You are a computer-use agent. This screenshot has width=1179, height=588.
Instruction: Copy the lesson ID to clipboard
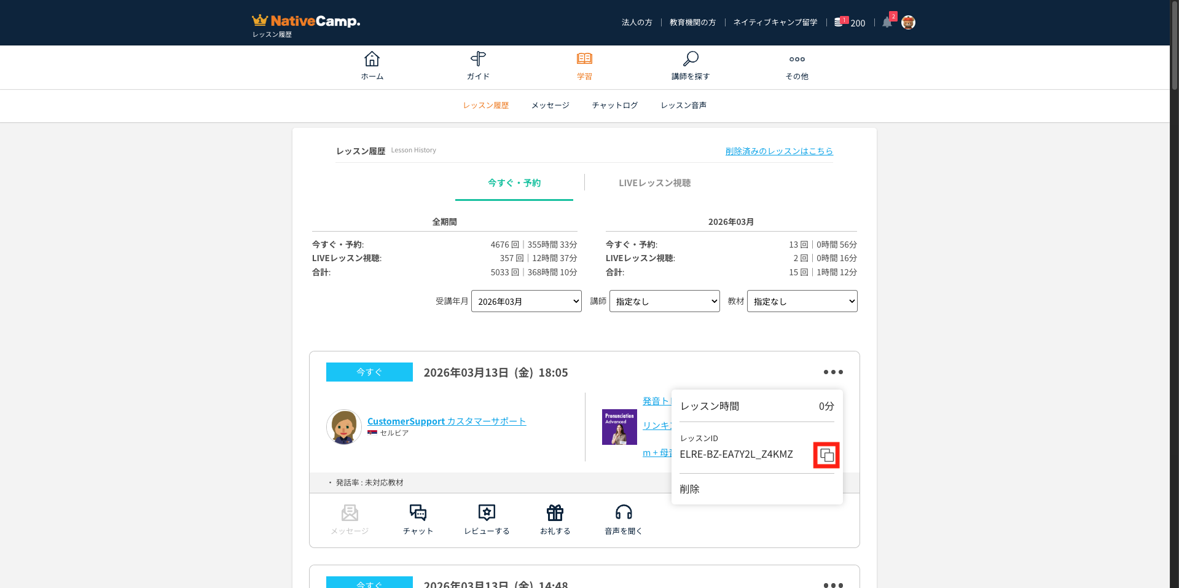click(826, 455)
